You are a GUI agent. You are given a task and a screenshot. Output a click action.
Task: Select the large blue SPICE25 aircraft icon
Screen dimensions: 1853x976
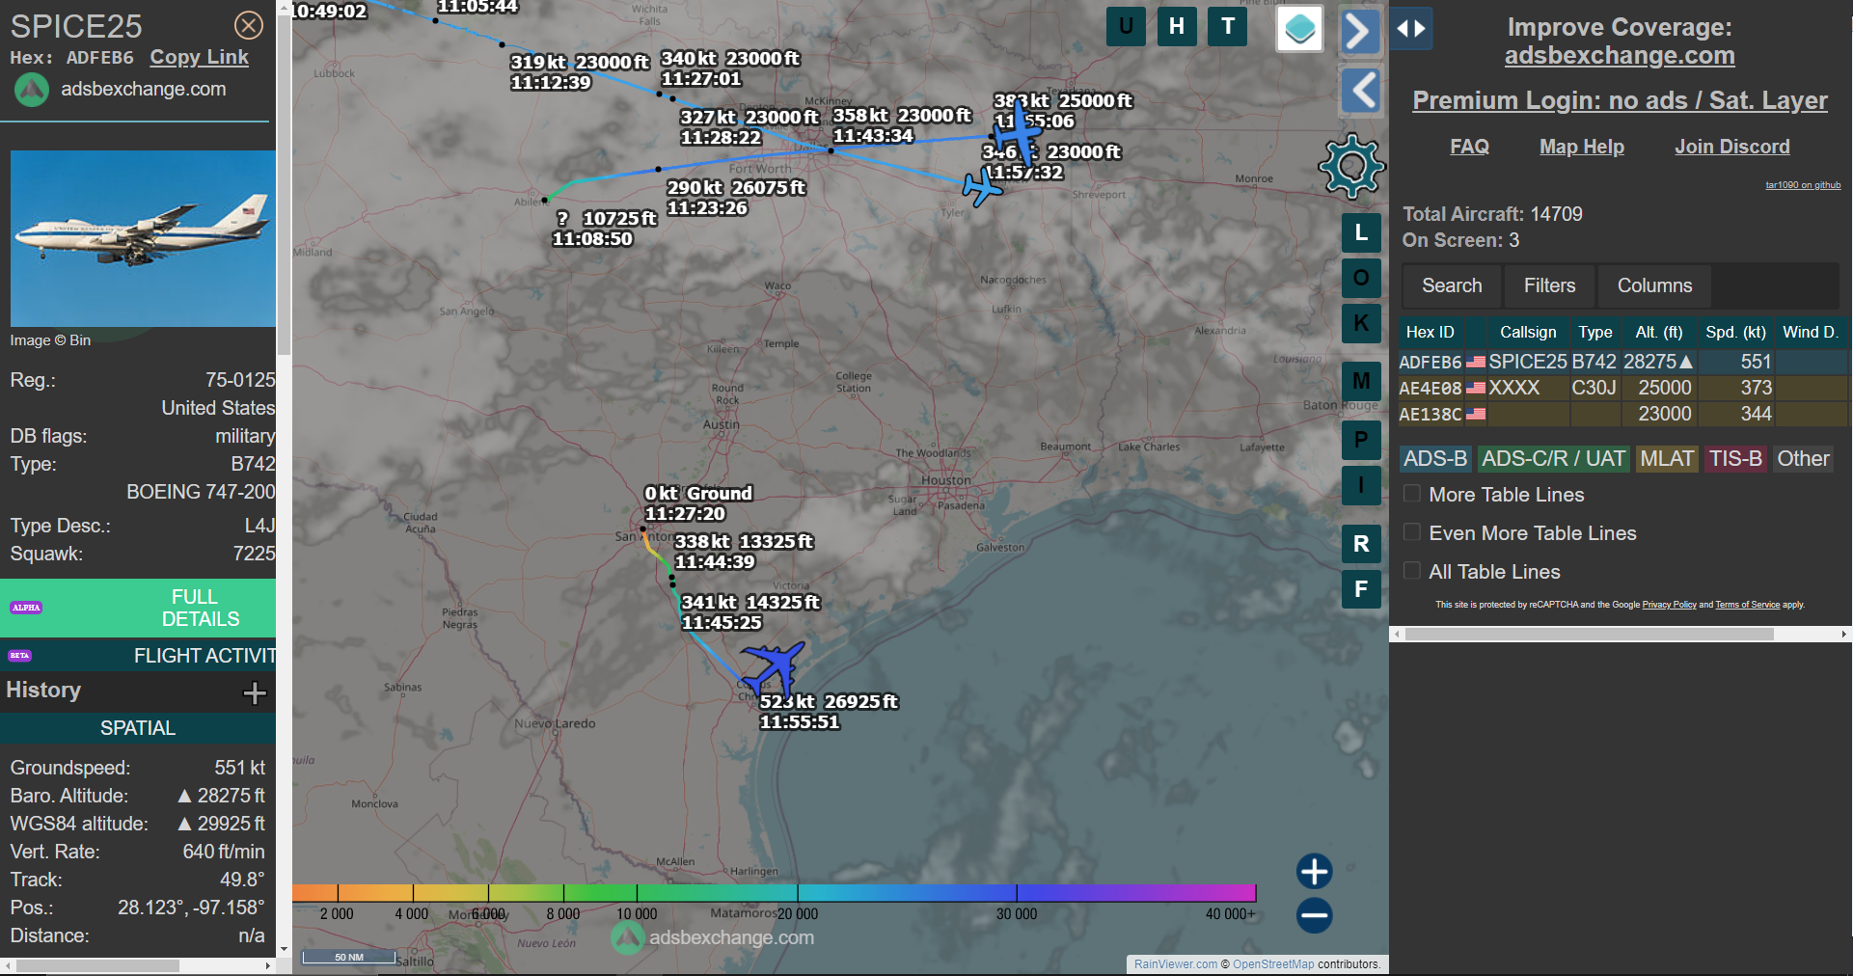pyautogui.click(x=774, y=668)
